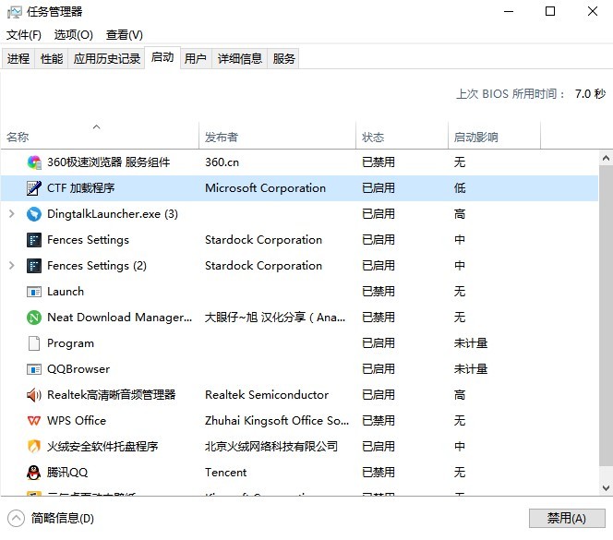Click the vertical scrollbar thumb

pos(606,315)
